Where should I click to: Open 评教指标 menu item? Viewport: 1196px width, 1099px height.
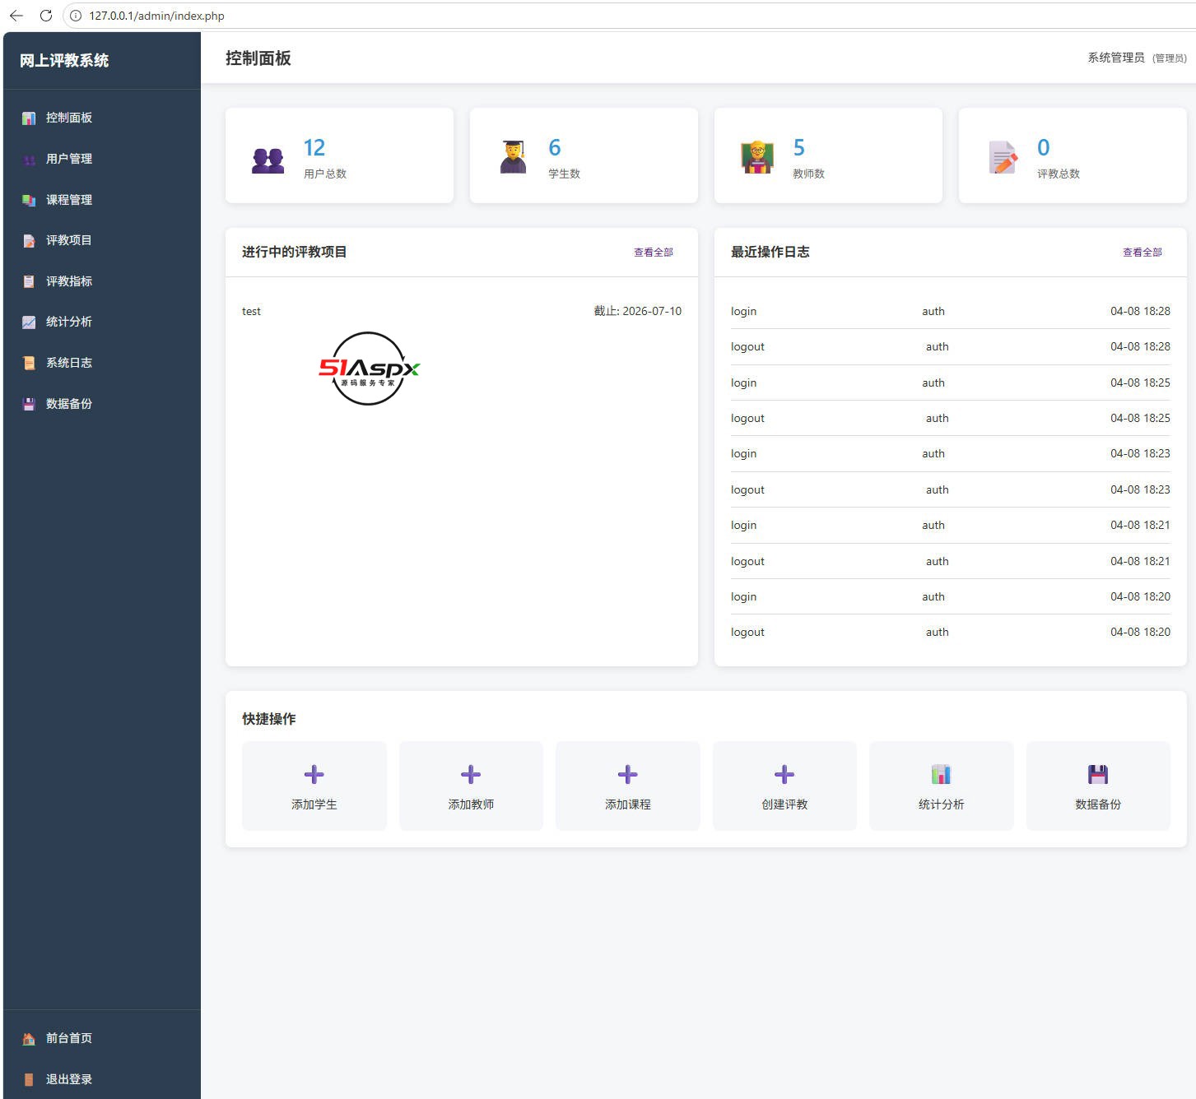pyautogui.click(x=102, y=281)
